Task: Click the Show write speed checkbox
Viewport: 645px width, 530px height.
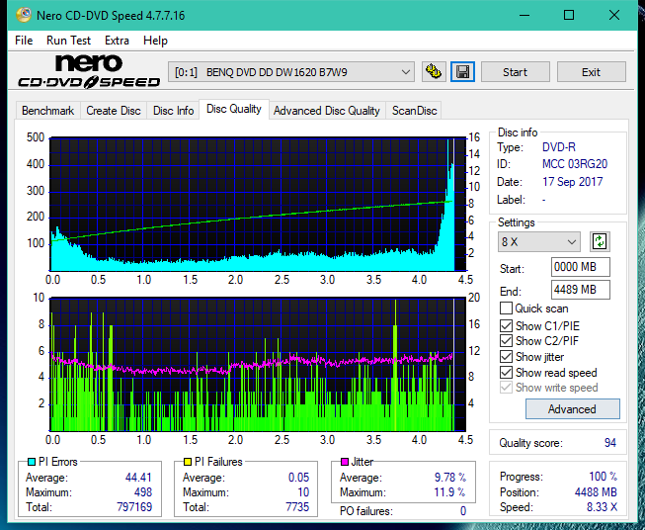Action: [x=506, y=388]
